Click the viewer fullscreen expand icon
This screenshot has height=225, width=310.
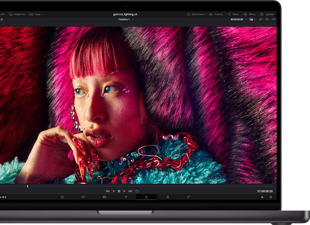(267, 19)
